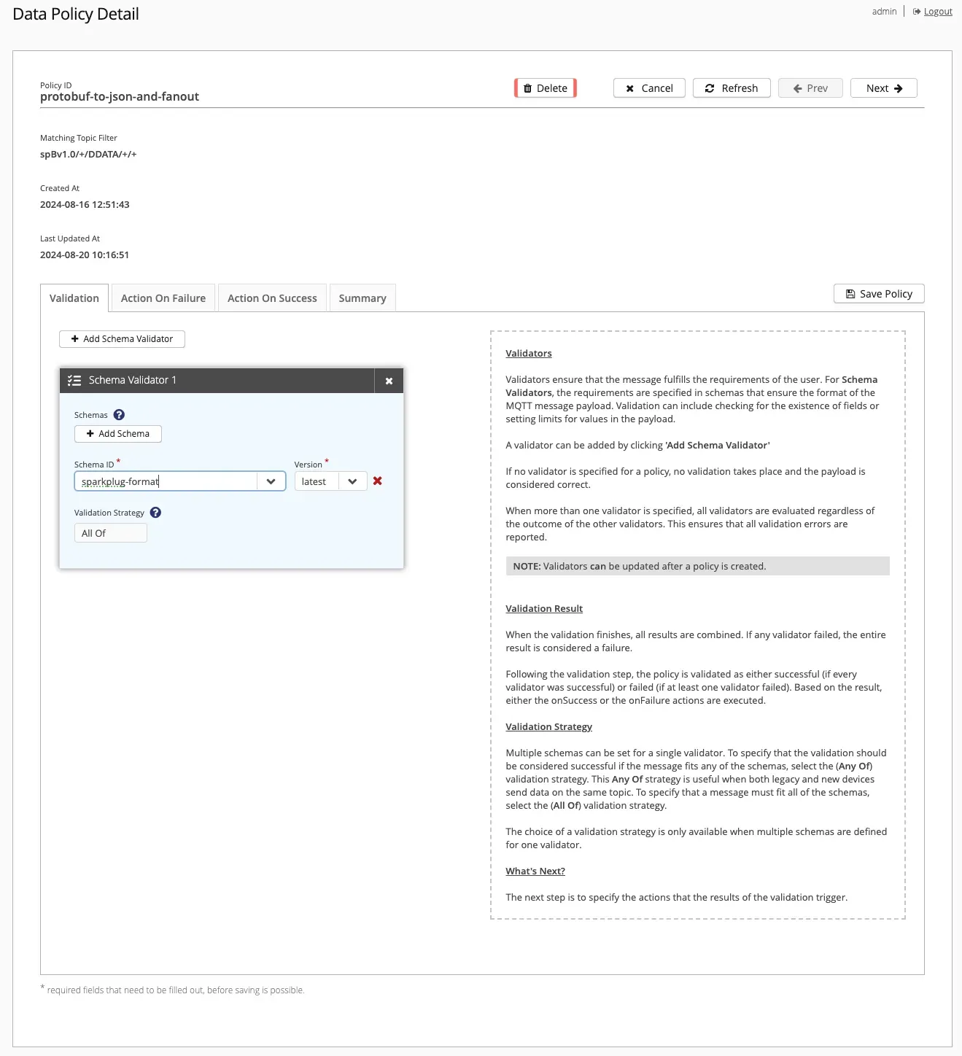Click the help icon next to Schemas
This screenshot has height=1056, width=962.
pyautogui.click(x=117, y=414)
